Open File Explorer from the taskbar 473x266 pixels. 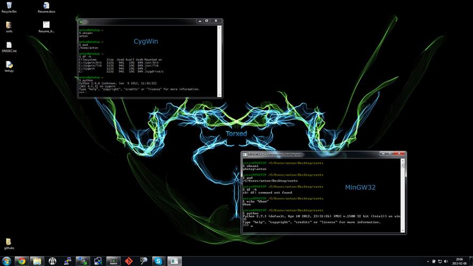click(x=37, y=261)
